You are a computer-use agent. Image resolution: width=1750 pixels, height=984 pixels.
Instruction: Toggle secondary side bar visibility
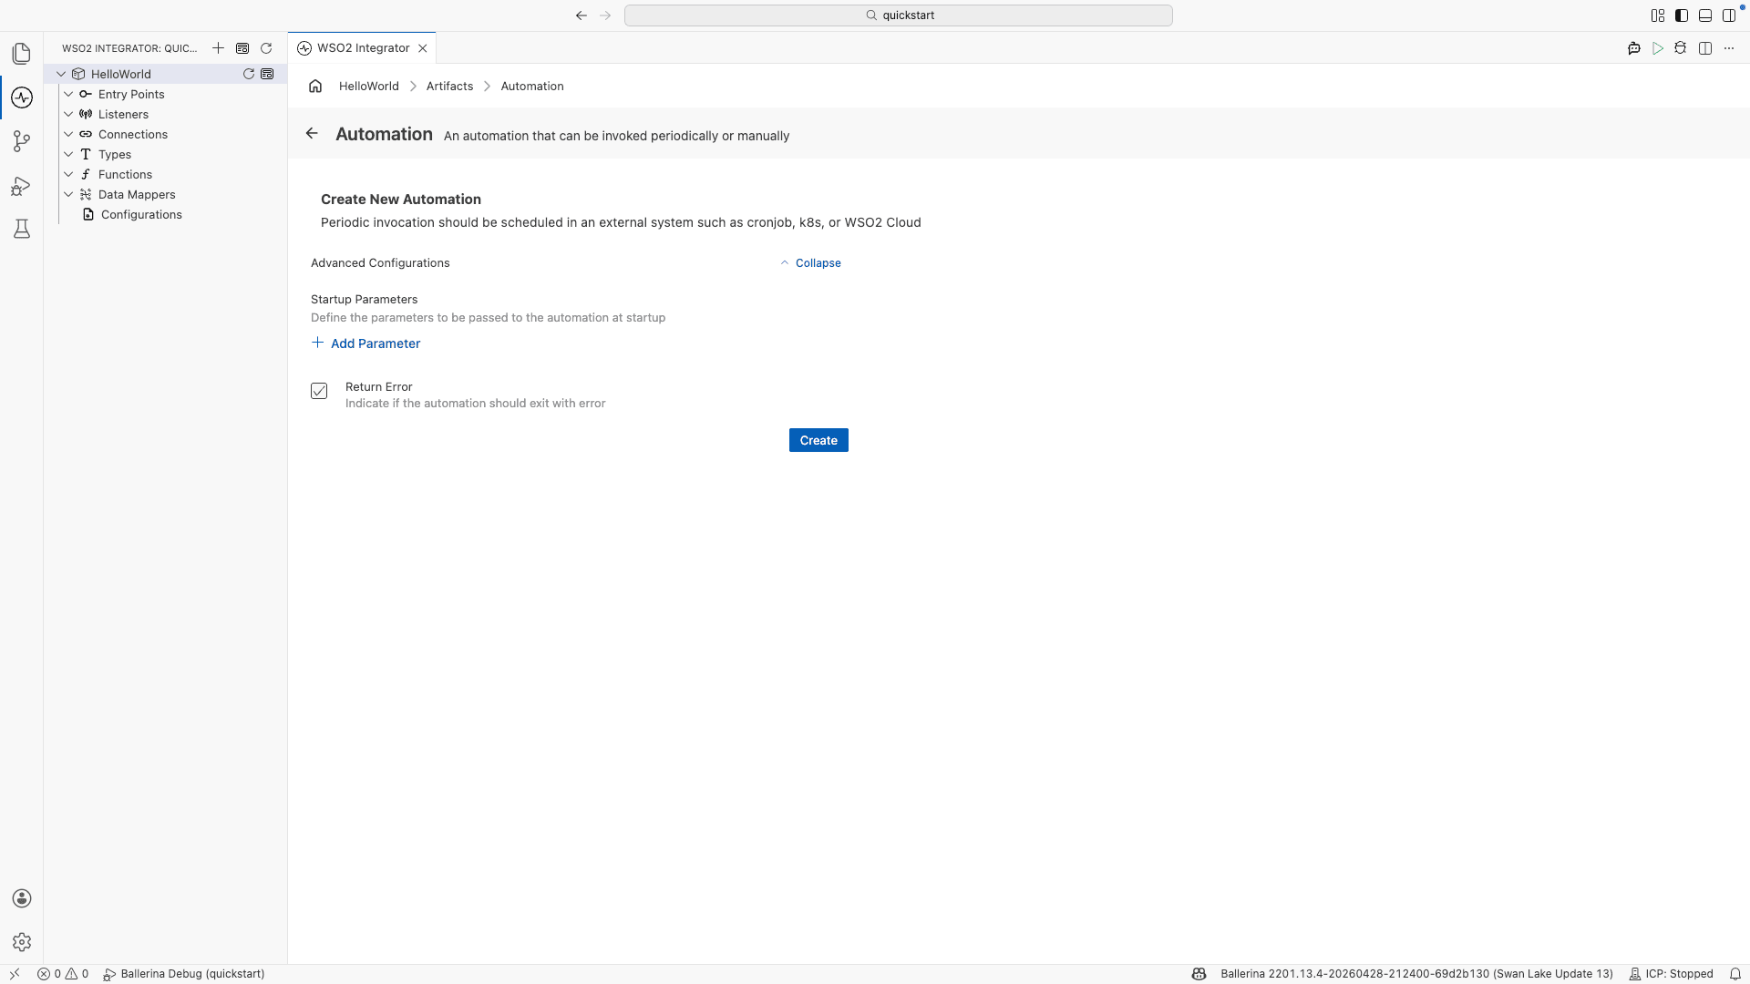point(1729,15)
